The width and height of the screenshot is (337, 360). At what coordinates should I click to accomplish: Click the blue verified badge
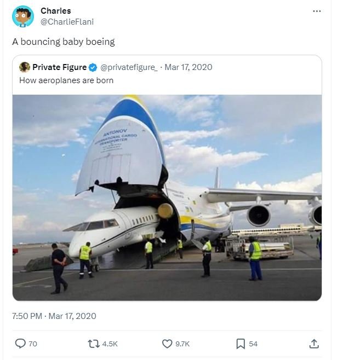point(93,67)
